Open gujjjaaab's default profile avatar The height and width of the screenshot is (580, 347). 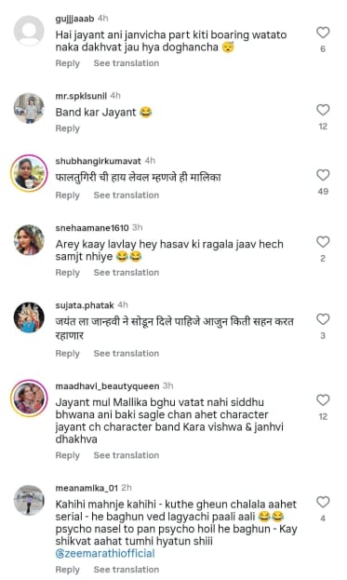pyautogui.click(x=29, y=31)
